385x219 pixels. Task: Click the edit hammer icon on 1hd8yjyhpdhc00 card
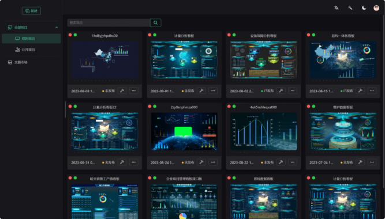pos(122,90)
